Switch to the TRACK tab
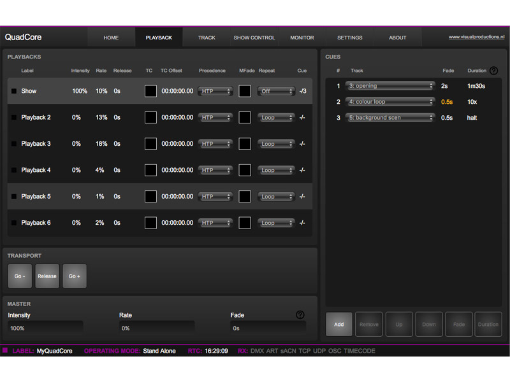 pyautogui.click(x=206, y=38)
